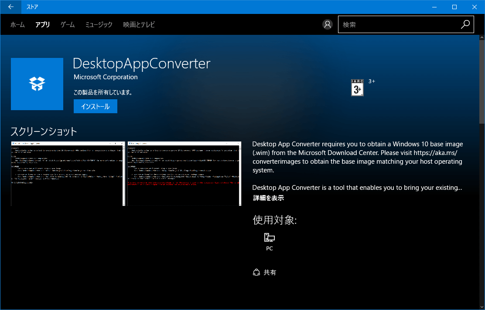
Task: Click the この製品を所有しています。 text
Action: 103,92
